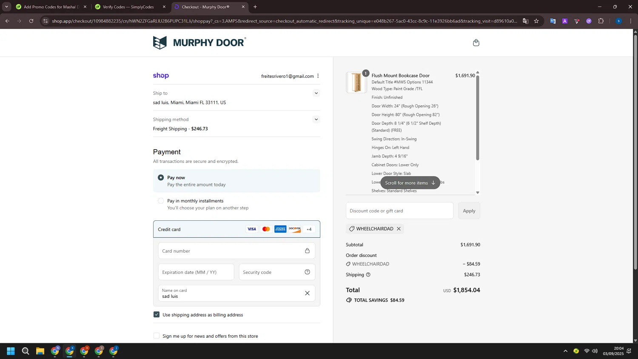Close the Verify Codes tab

pyautogui.click(x=164, y=7)
